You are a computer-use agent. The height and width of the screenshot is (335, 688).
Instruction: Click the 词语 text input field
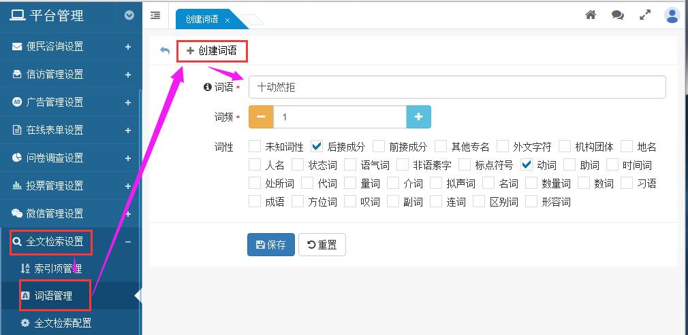pyautogui.click(x=456, y=87)
